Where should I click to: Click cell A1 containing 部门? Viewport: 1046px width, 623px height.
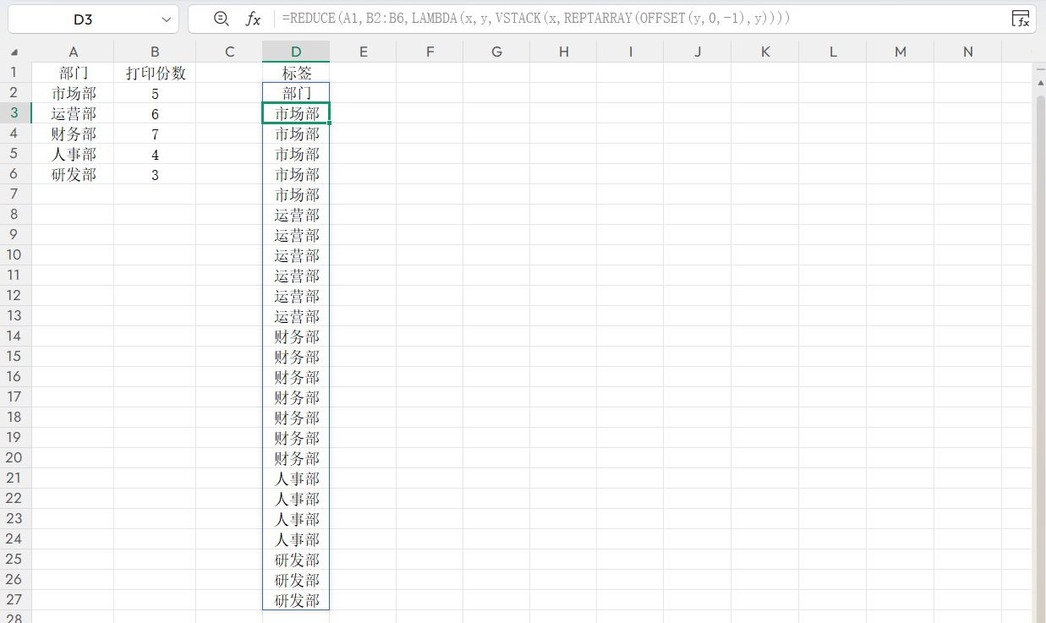74,73
